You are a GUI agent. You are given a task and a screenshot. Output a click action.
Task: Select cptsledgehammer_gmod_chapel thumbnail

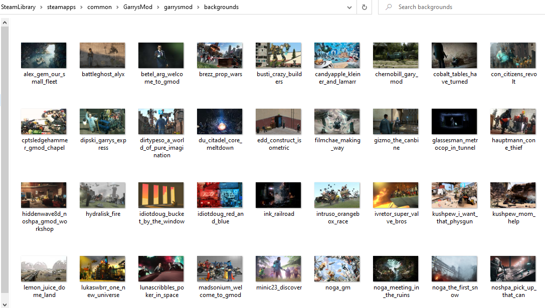pyautogui.click(x=44, y=122)
